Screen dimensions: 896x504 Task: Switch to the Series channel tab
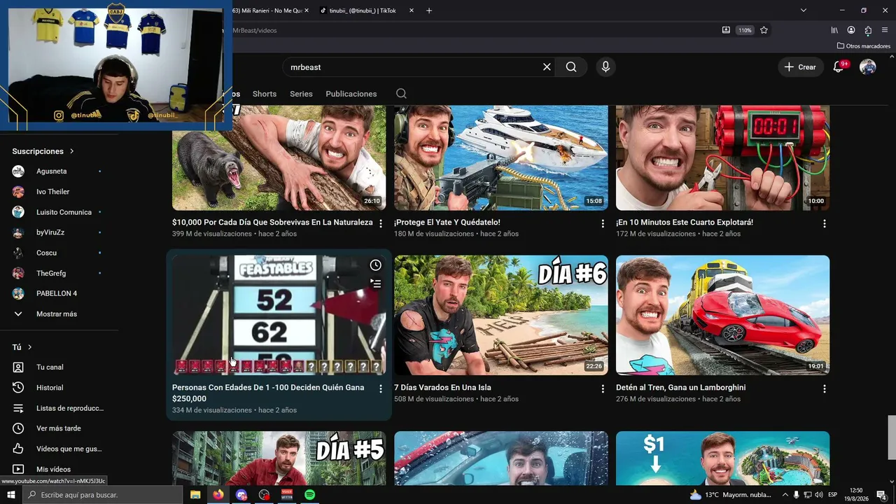(x=301, y=94)
